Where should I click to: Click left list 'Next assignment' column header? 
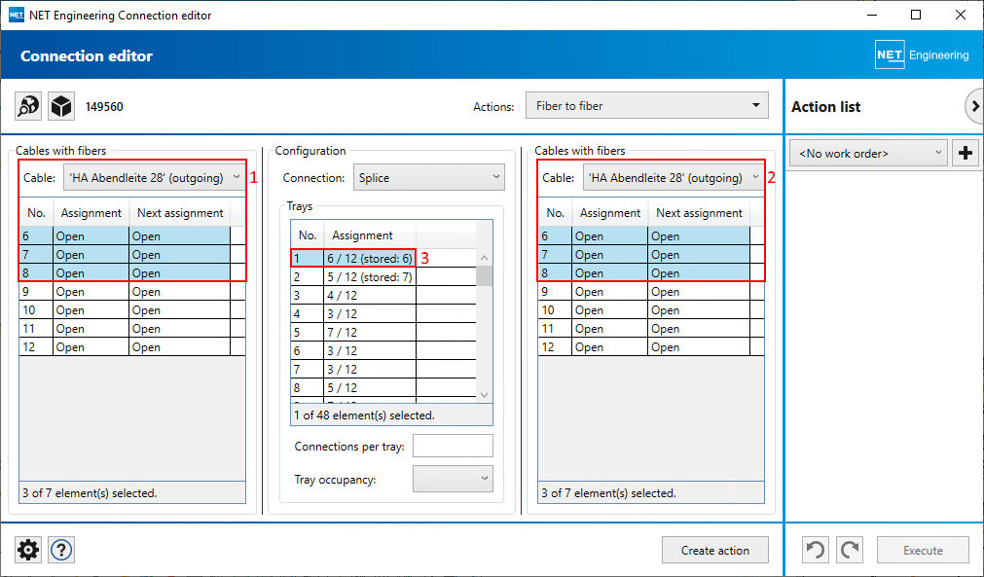point(180,213)
